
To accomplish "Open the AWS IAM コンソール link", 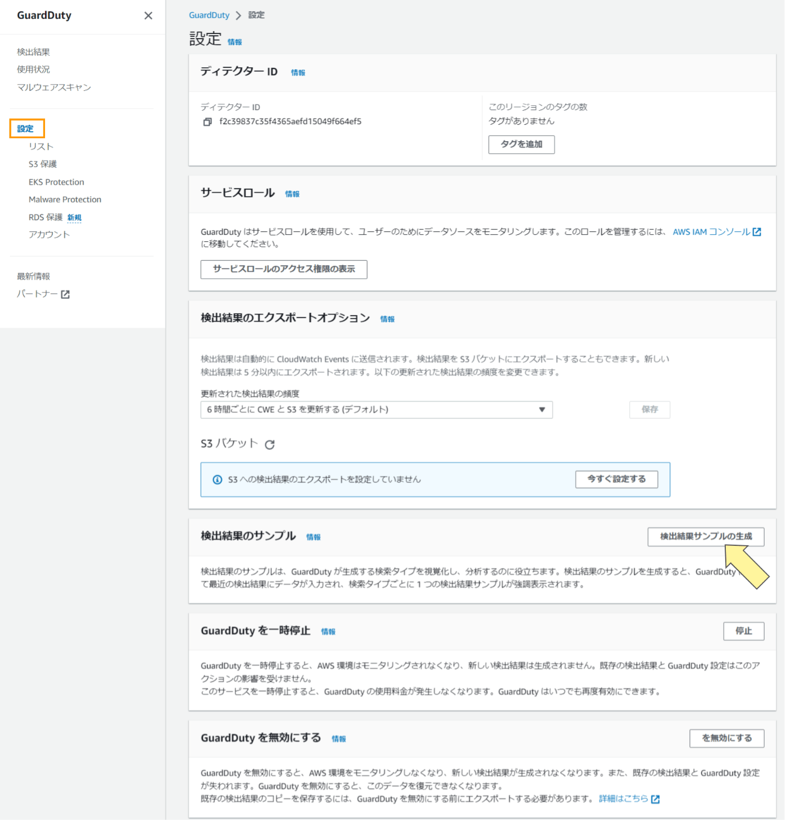I will pos(711,232).
